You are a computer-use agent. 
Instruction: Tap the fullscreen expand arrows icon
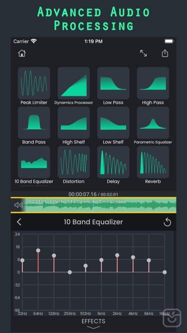pyautogui.click(x=143, y=53)
